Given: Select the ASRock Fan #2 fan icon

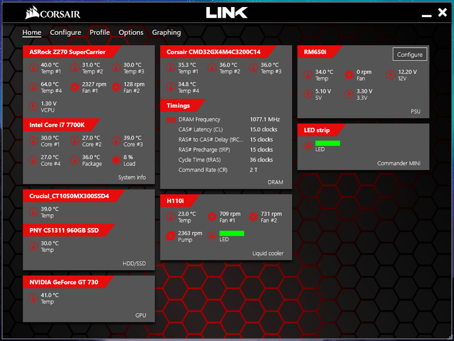Looking at the screenshot, I should point(117,87).
